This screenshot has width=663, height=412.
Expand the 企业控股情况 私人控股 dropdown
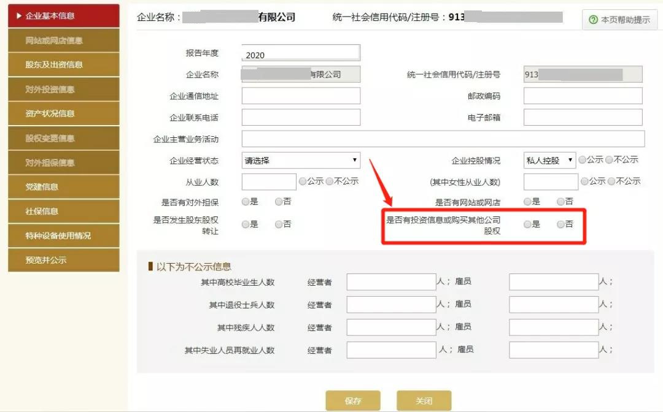tap(549, 161)
